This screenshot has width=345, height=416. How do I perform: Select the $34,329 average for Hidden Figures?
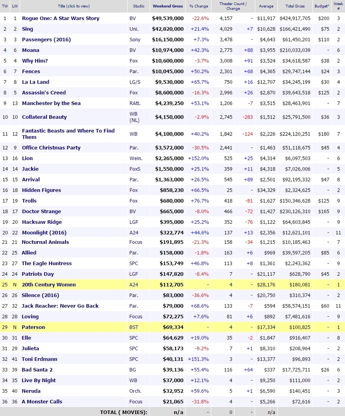266,190
